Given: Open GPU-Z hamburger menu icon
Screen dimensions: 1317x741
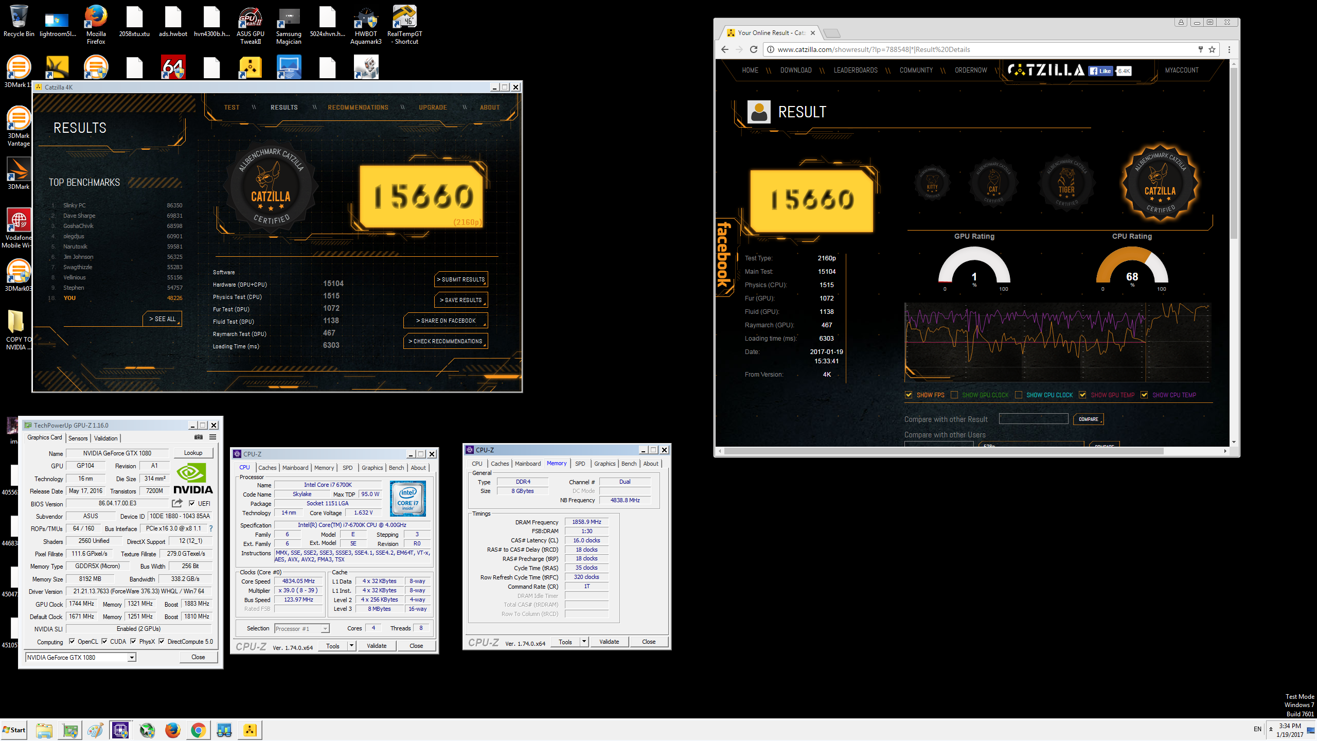Looking at the screenshot, I should click(212, 437).
